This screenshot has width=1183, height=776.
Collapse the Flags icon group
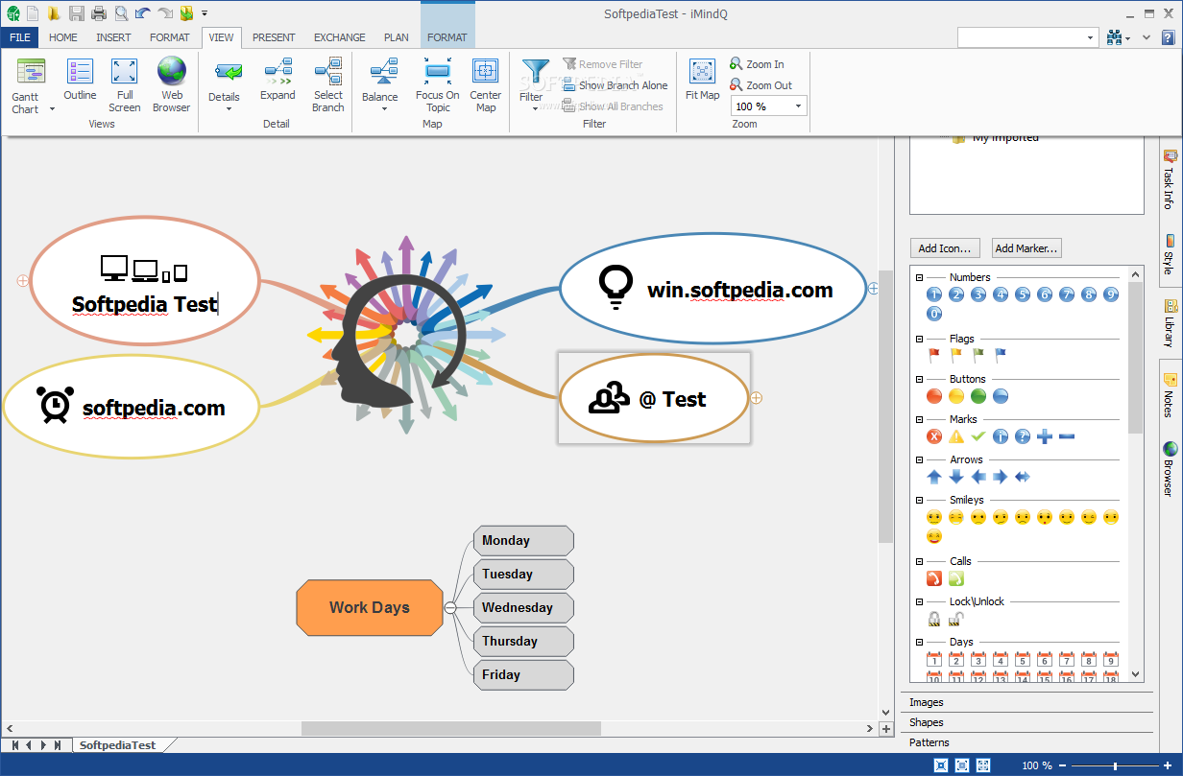919,339
